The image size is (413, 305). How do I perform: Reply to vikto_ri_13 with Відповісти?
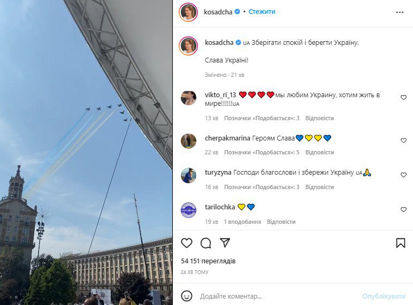319,119
